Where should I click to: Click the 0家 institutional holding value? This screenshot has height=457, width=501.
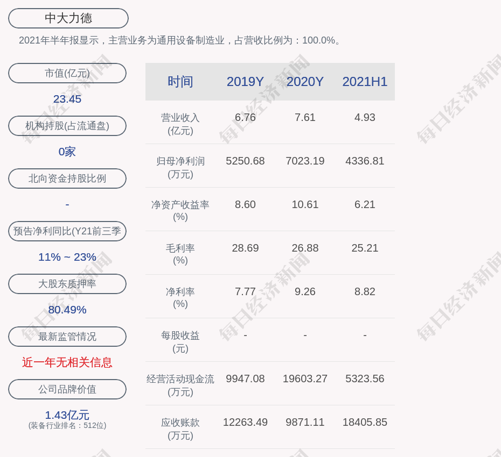[67, 152]
